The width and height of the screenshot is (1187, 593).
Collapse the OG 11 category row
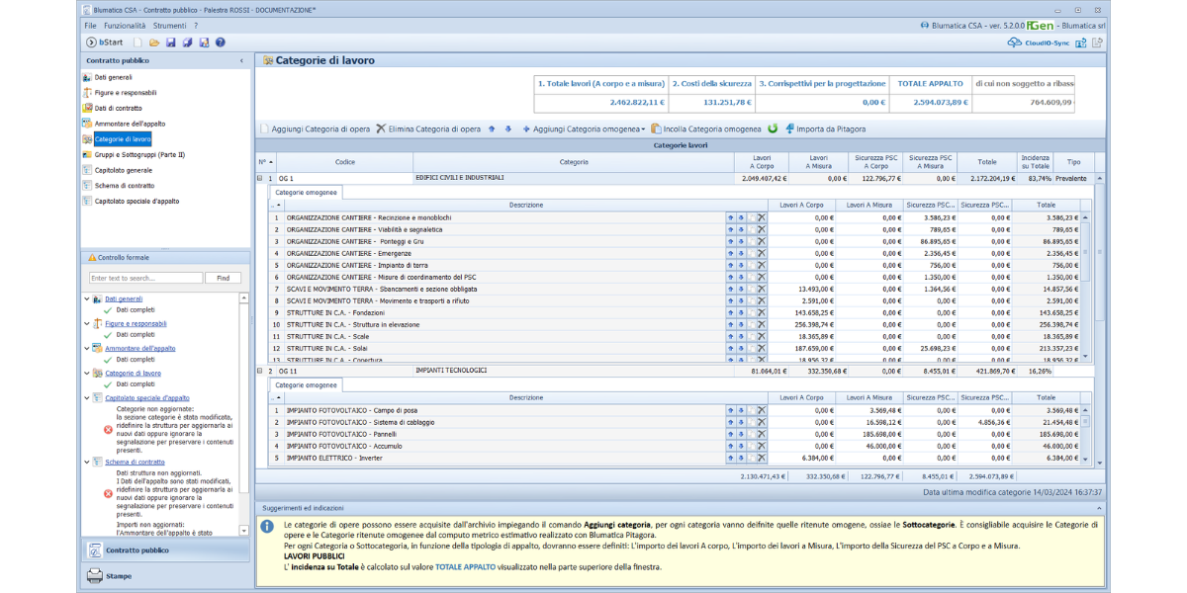[x=260, y=372]
